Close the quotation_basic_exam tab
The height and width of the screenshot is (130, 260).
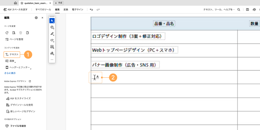coord(50,3)
